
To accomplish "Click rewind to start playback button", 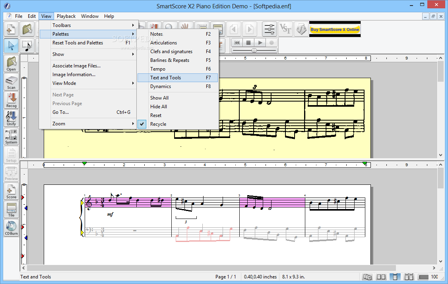I will point(237,43).
